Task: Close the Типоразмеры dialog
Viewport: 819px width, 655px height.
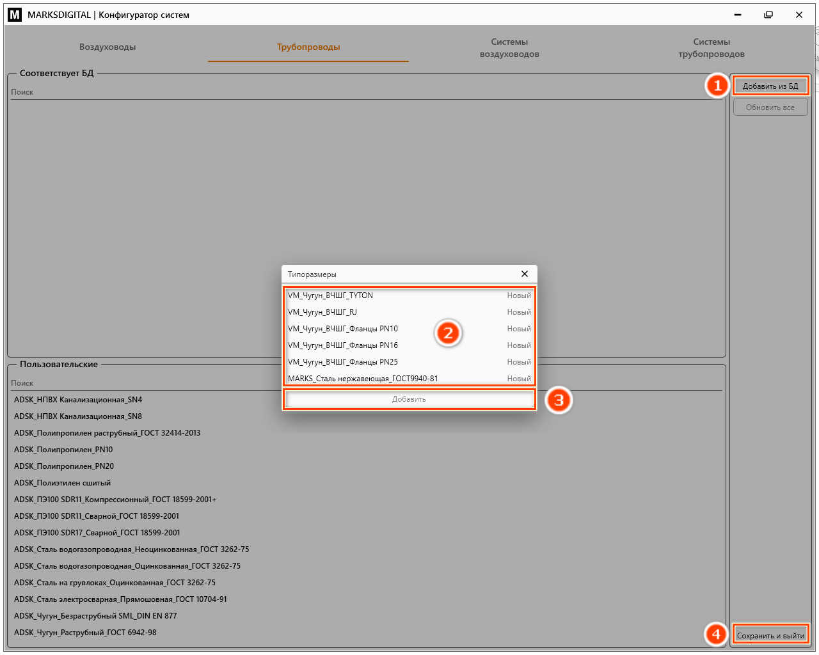Action: coord(525,274)
